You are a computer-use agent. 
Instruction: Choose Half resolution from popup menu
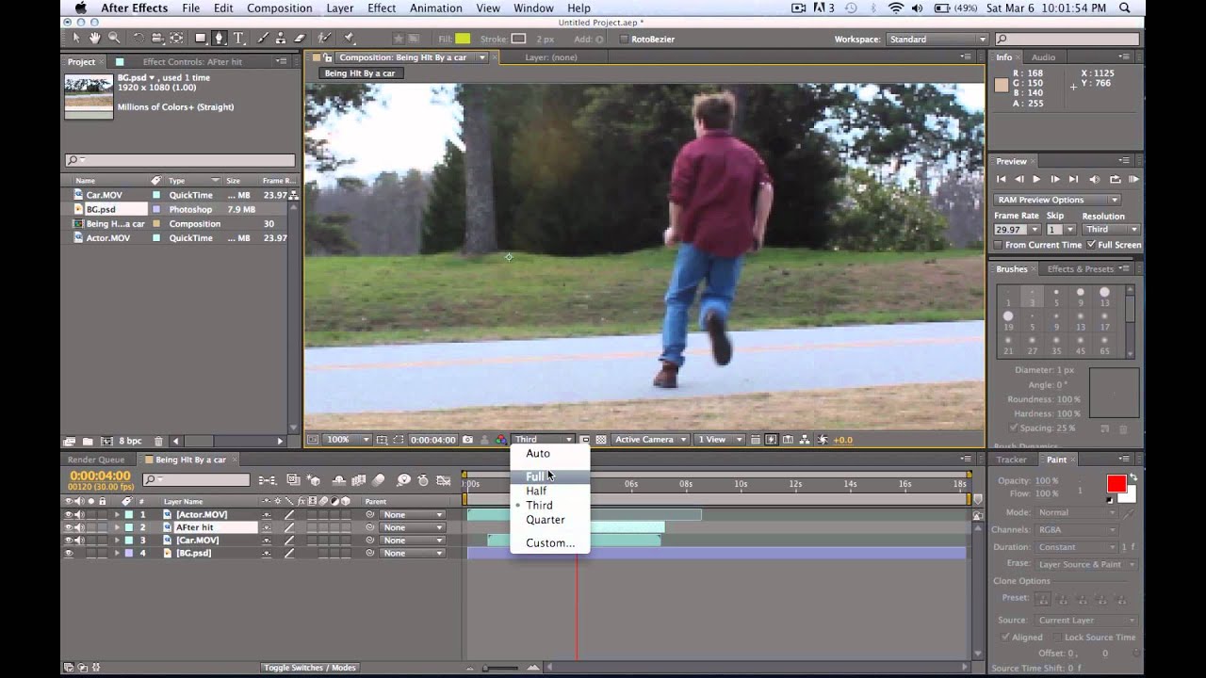point(550,491)
